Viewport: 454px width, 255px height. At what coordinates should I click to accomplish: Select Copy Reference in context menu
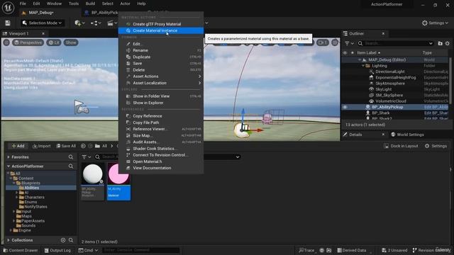tap(161, 116)
